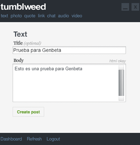The width and height of the screenshot is (140, 145).
Task: Click into the Title input field
Action: tap(69, 50)
